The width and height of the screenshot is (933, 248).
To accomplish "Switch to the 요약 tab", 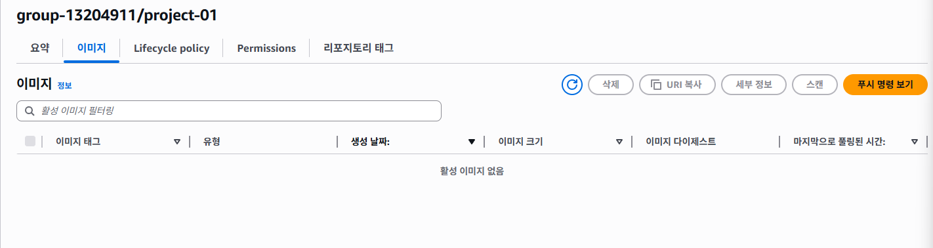I will [40, 48].
